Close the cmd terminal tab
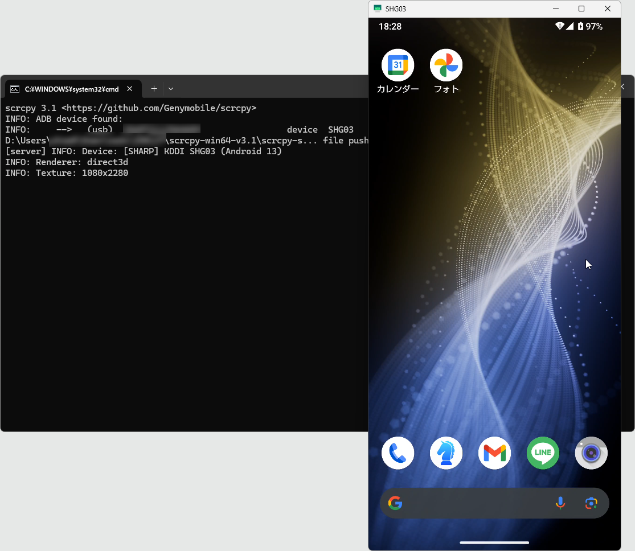The width and height of the screenshot is (635, 551). [x=130, y=89]
